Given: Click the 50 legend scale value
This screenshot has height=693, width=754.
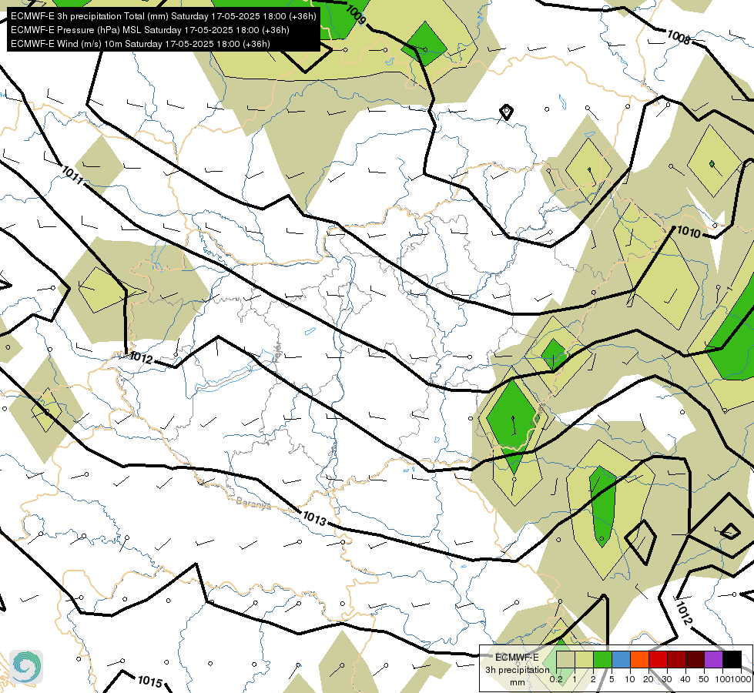Looking at the screenshot, I should tap(704, 679).
